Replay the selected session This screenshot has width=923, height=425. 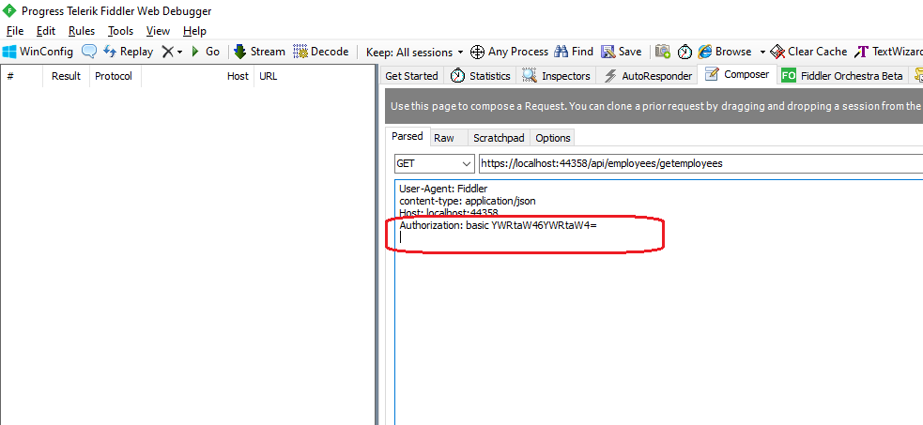128,52
